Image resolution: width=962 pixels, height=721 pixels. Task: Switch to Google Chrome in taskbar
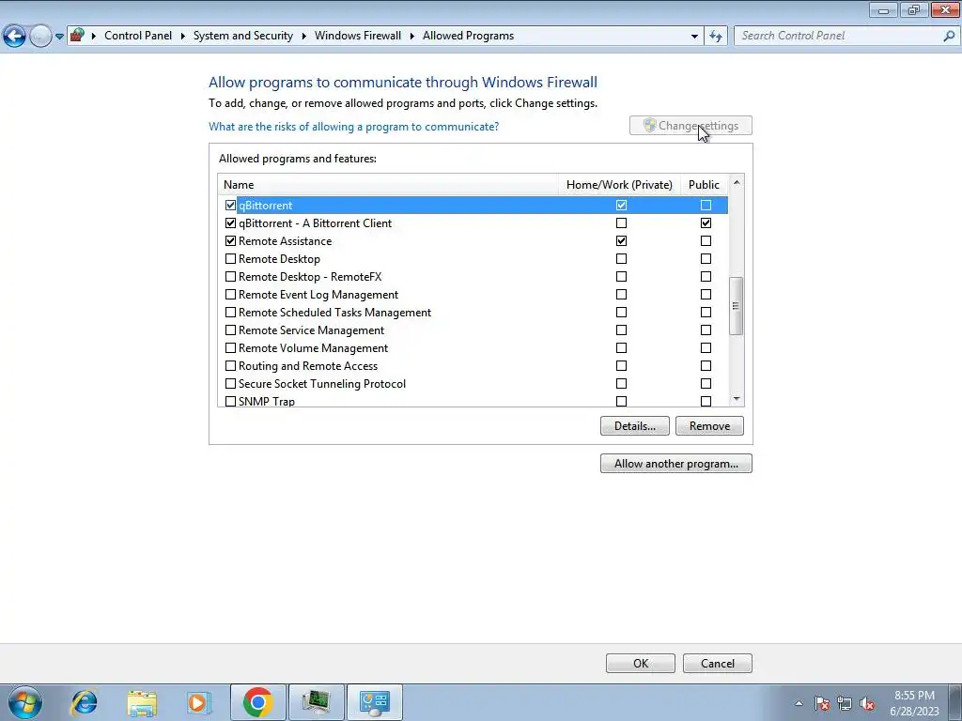click(257, 702)
